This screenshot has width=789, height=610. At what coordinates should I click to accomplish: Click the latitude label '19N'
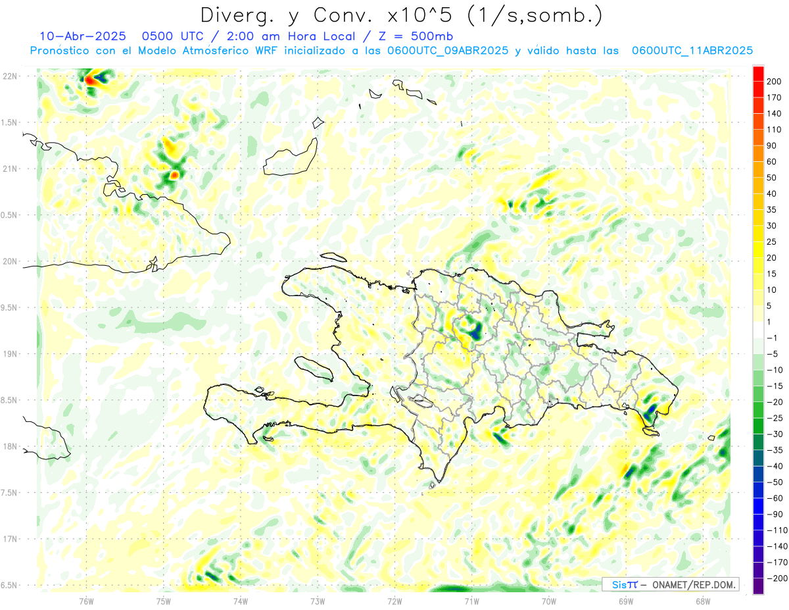10,354
